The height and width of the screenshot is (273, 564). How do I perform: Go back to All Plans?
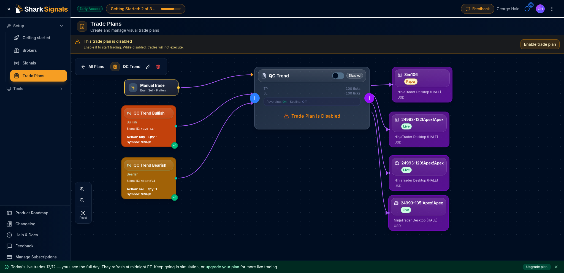tap(93, 67)
